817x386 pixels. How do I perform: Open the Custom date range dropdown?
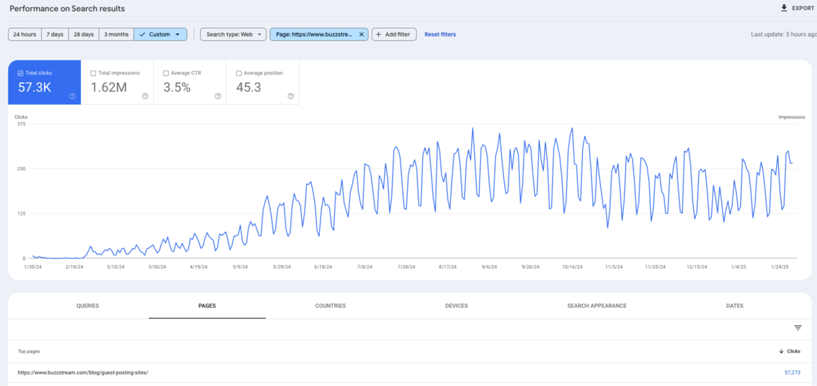[x=161, y=34]
